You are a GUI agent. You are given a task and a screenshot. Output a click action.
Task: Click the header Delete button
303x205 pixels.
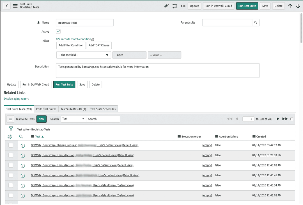point(279,6)
